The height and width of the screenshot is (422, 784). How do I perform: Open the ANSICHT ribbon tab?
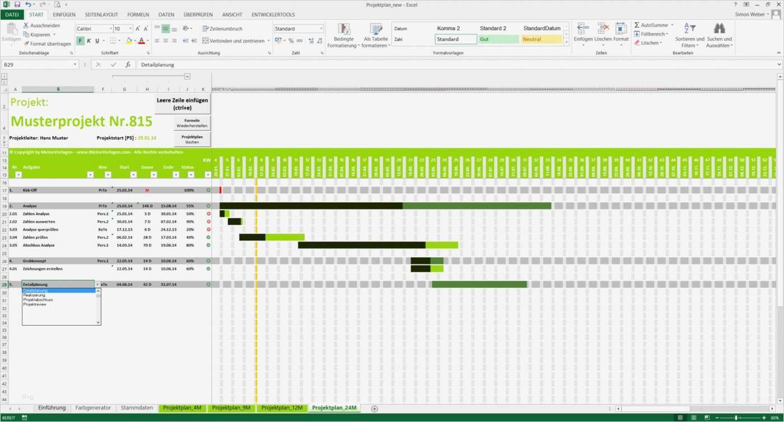[x=232, y=15]
